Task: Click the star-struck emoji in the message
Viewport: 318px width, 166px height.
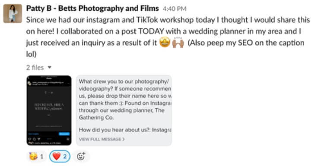Action: pos(165,43)
